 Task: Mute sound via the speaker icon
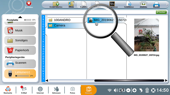click(116, 90)
